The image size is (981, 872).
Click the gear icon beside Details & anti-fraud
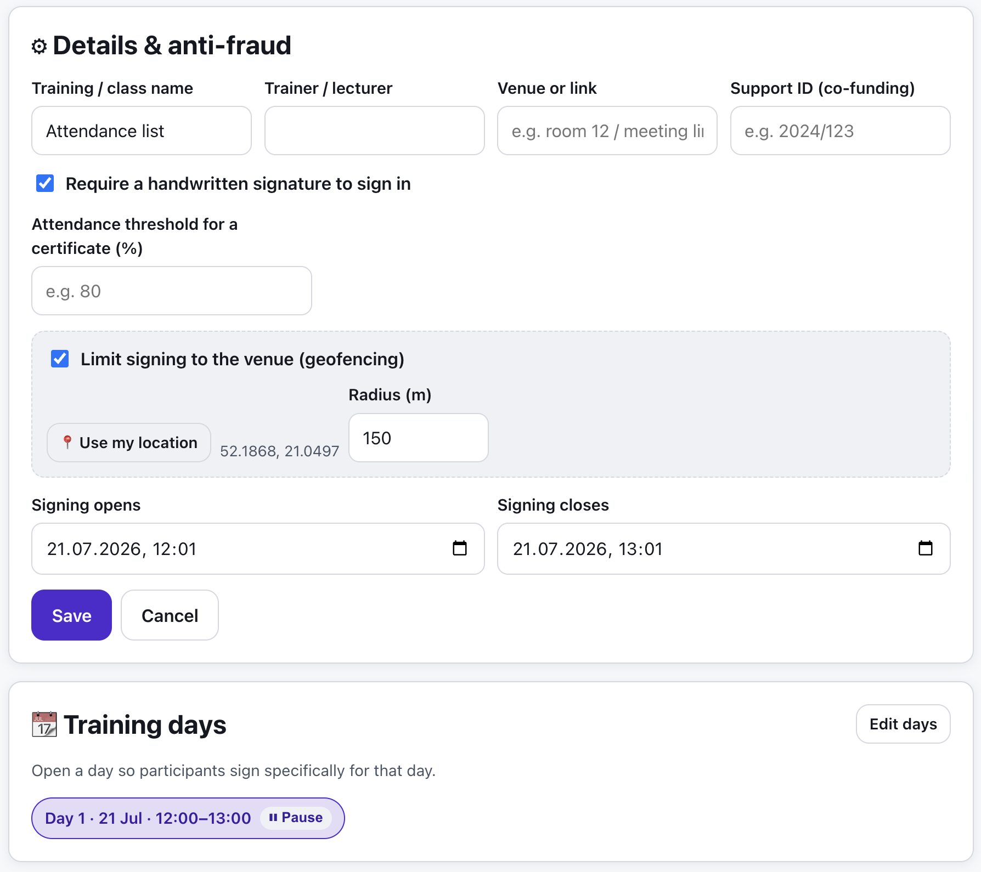tap(39, 47)
